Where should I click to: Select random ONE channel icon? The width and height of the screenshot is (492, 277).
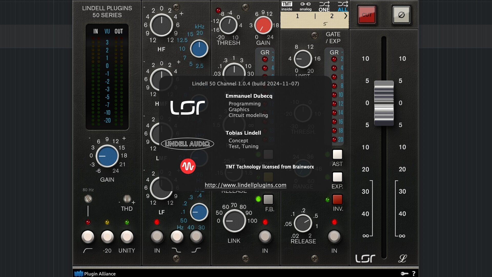point(324,6)
